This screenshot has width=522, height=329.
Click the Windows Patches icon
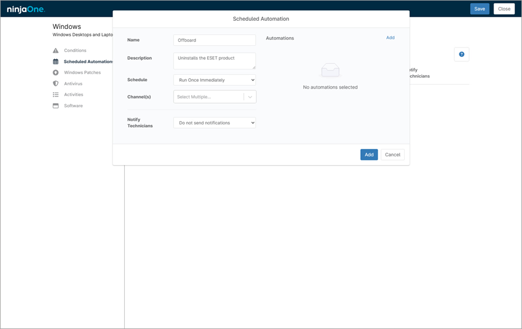[56, 72]
